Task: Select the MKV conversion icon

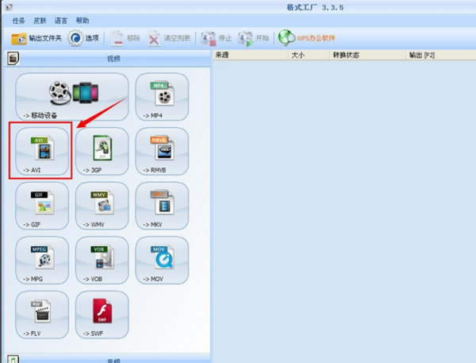Action: 162,205
